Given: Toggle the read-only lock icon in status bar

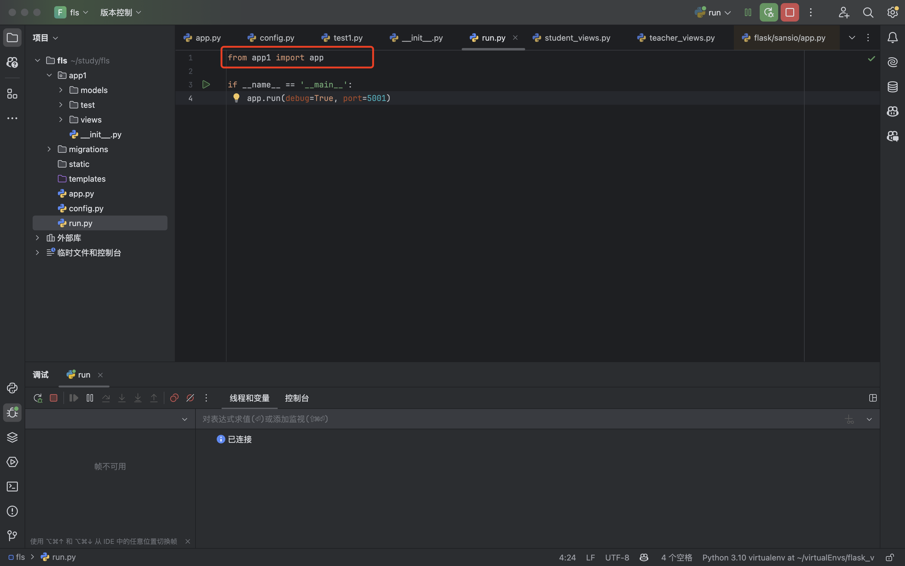Looking at the screenshot, I should point(890,557).
